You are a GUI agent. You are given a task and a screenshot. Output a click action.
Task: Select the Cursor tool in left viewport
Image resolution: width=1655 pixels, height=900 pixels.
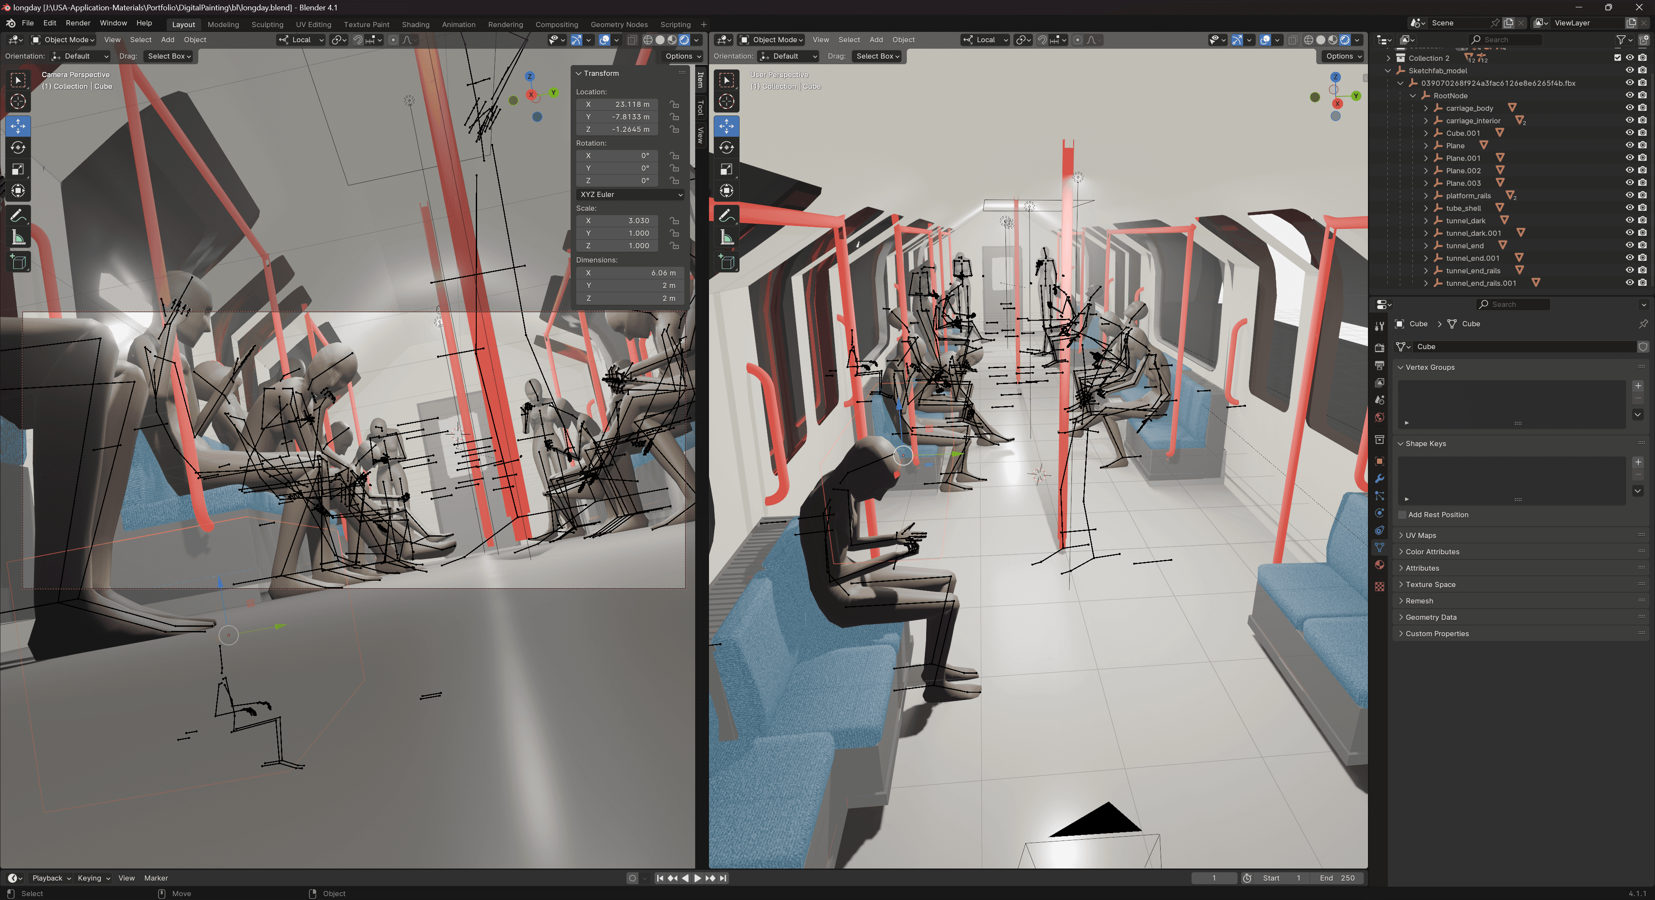pos(18,101)
